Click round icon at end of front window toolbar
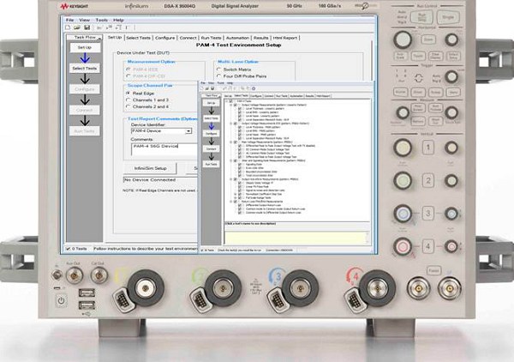 pos(254,88)
